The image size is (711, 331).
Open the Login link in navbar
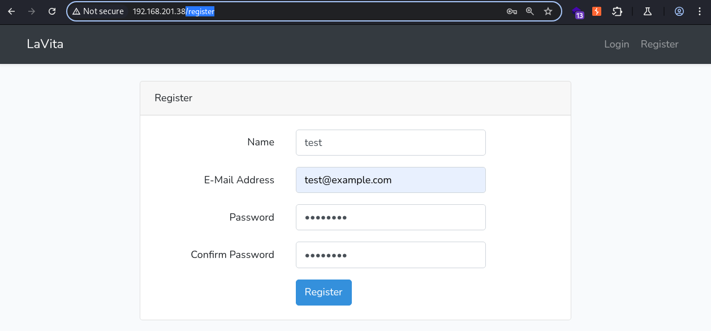(x=617, y=44)
